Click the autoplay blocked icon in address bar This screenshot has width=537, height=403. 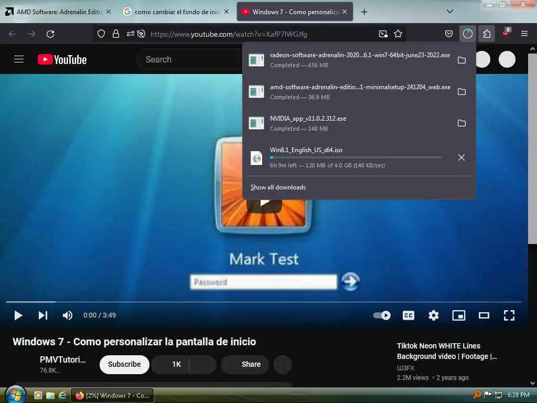(141, 34)
